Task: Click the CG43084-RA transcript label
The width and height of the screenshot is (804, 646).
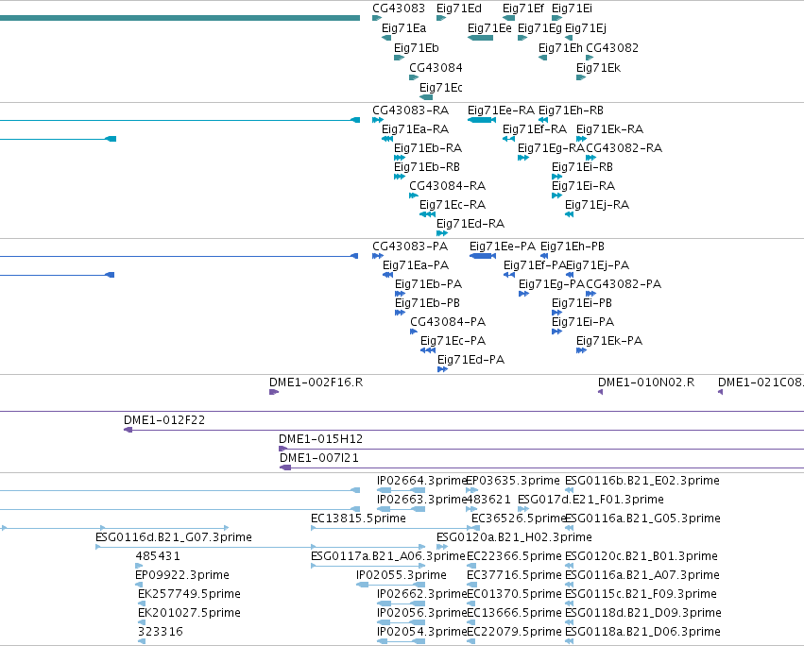Action: click(x=447, y=186)
